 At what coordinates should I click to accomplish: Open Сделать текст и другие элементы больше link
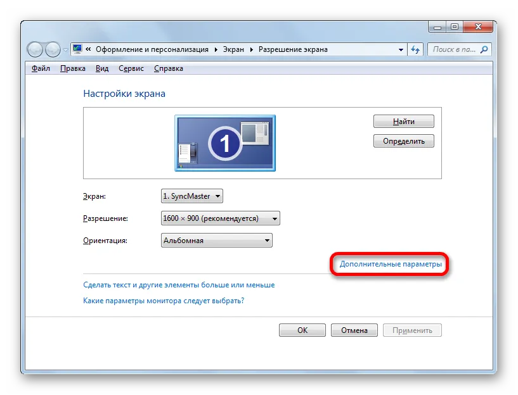click(x=179, y=285)
